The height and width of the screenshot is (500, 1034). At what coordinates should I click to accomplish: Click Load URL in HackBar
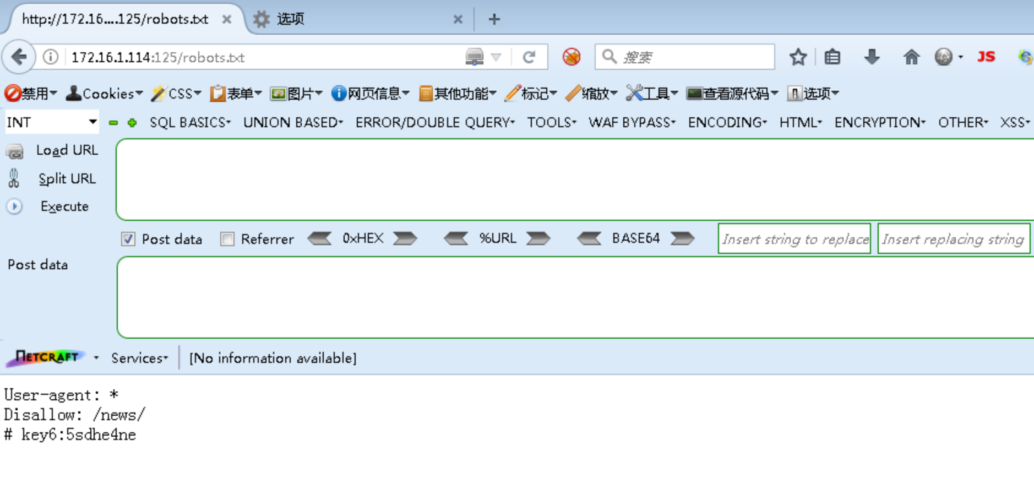(67, 150)
